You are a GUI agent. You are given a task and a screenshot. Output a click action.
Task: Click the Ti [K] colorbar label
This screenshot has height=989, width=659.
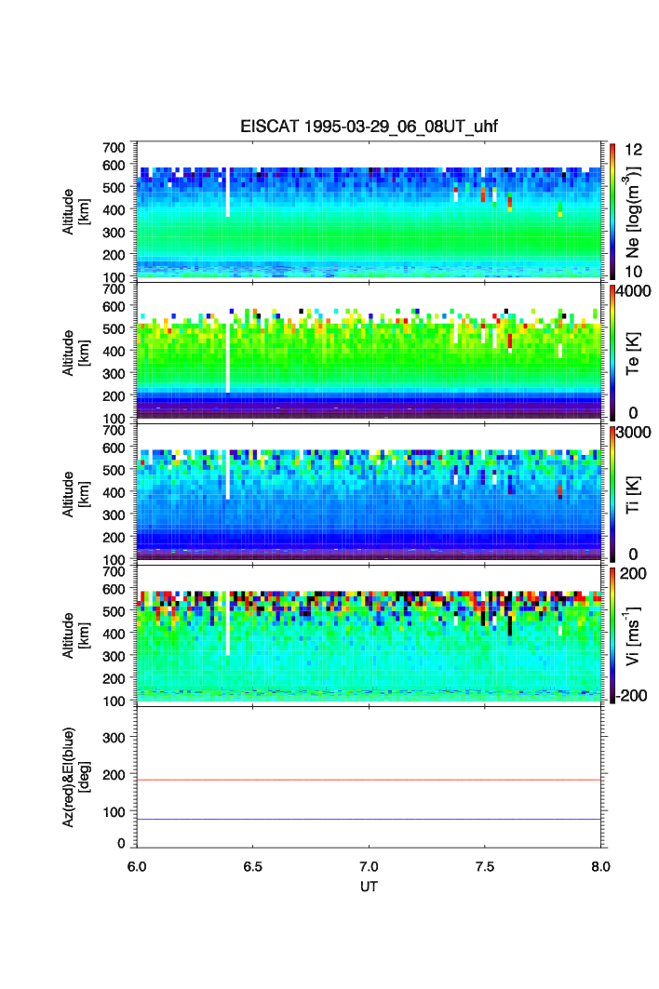click(635, 493)
